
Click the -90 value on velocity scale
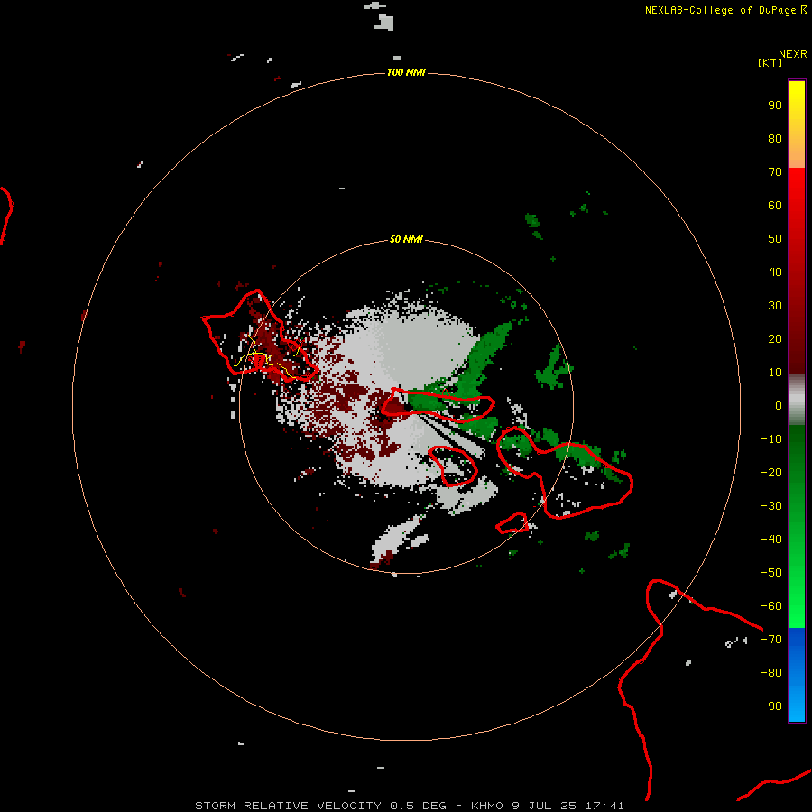pyautogui.click(x=771, y=706)
